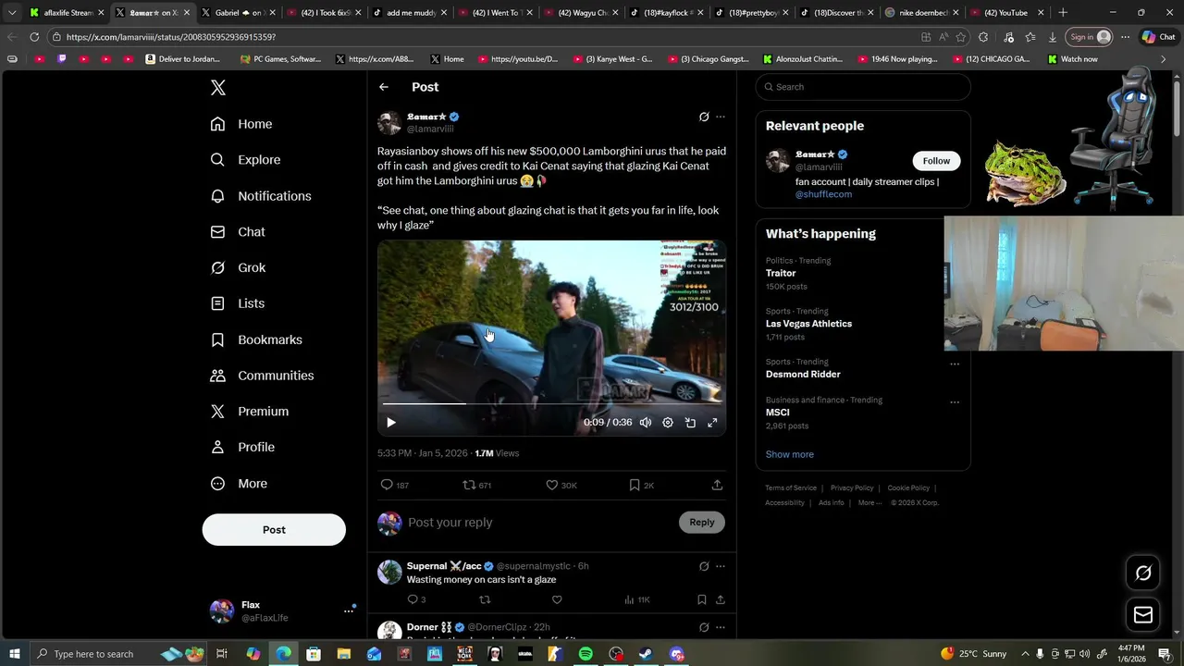1184x666 pixels.
Task: Click the reply icon showing 187
Action: point(395,485)
